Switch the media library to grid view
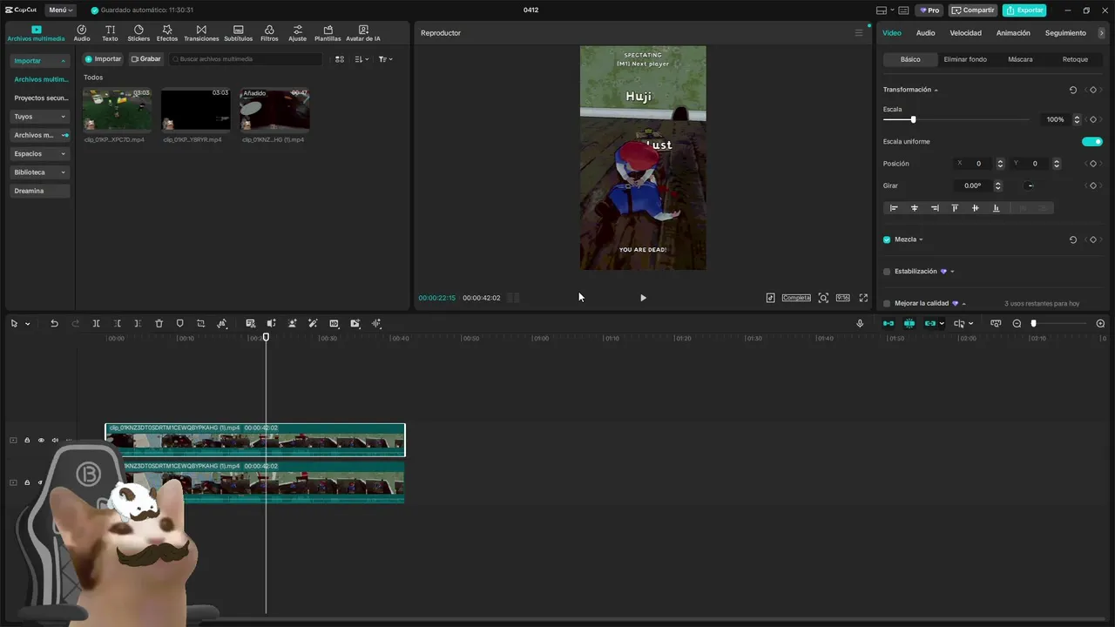 pos(340,59)
